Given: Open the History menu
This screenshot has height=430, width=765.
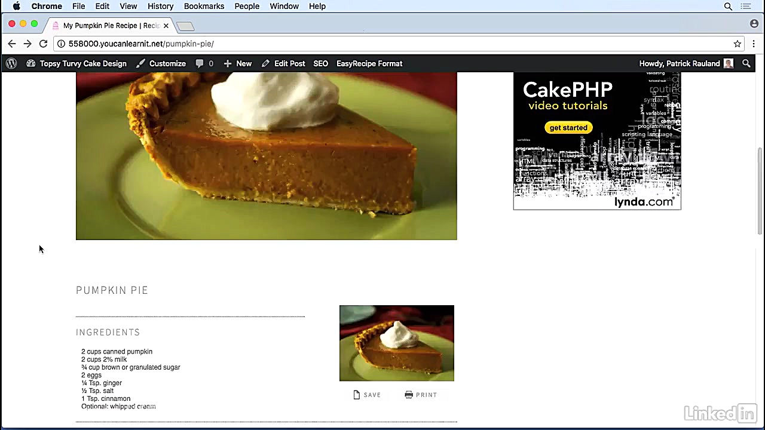Looking at the screenshot, I should [160, 6].
